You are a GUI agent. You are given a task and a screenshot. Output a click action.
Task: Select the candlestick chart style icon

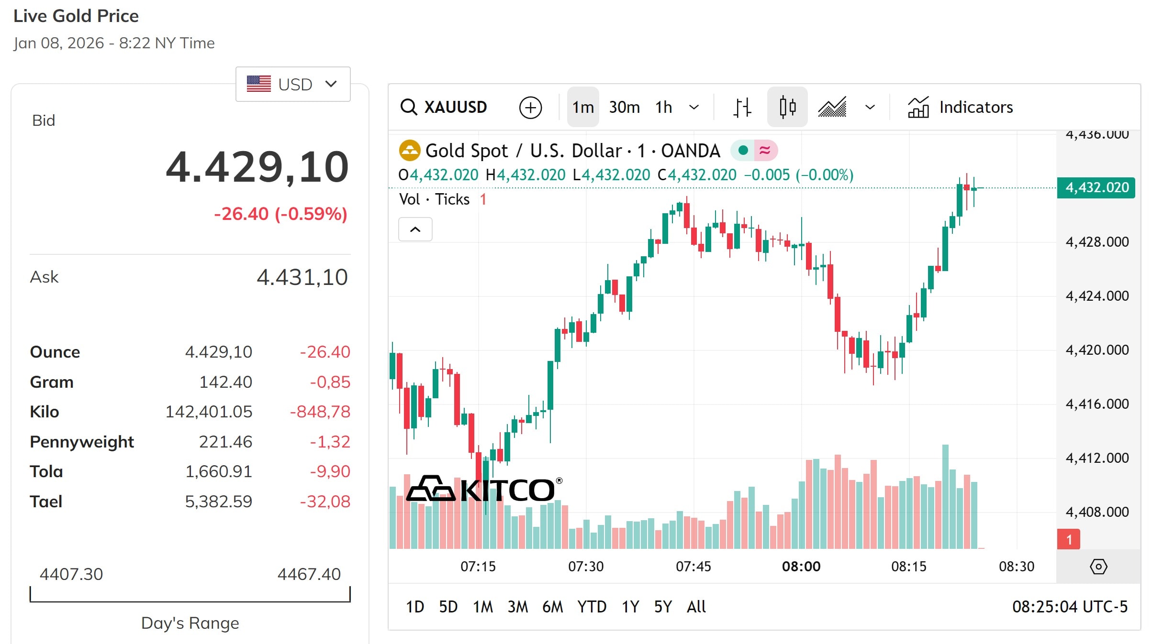coord(787,107)
